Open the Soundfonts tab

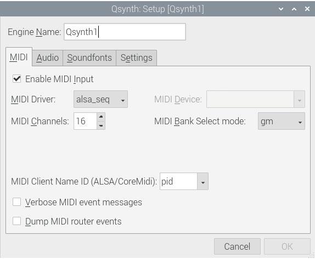[89, 57]
